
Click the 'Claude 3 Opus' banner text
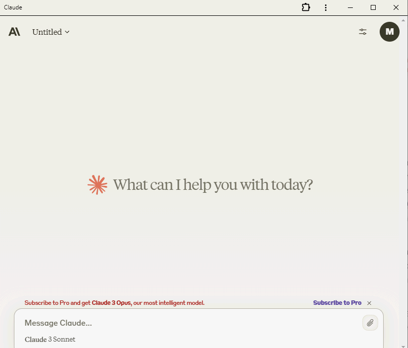point(111,303)
